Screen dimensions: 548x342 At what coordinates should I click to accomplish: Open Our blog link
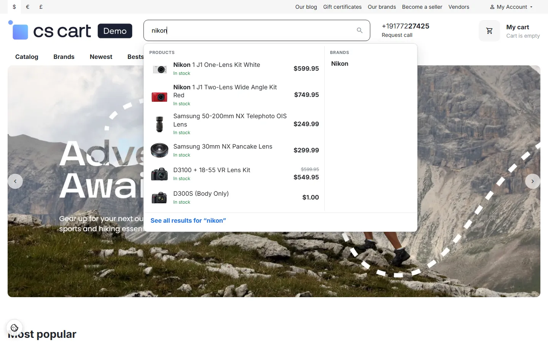[306, 7]
